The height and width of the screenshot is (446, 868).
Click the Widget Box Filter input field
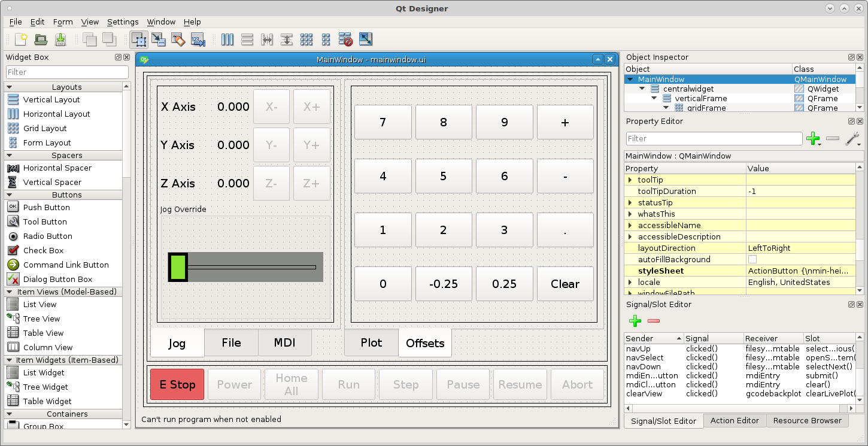pyautogui.click(x=67, y=72)
